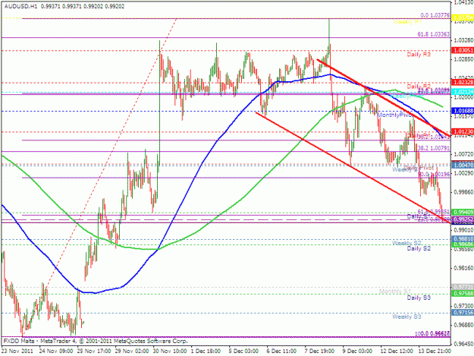Select the 0.97300 price axis value
The width and height of the screenshot is (474, 356).
[x=463, y=306]
